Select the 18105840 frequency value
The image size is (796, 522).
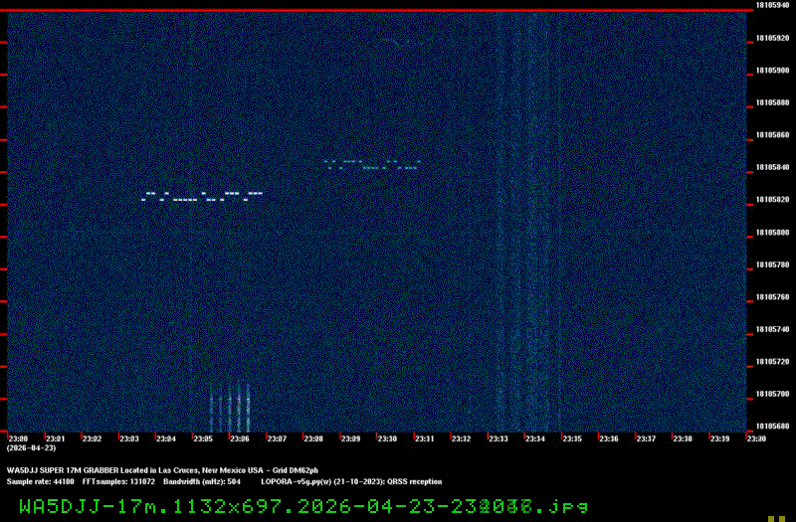point(773,167)
